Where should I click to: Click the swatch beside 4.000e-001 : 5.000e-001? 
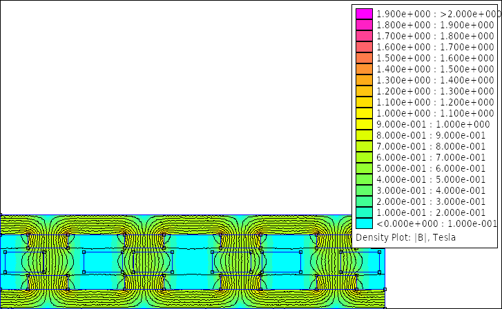pyautogui.click(x=364, y=179)
